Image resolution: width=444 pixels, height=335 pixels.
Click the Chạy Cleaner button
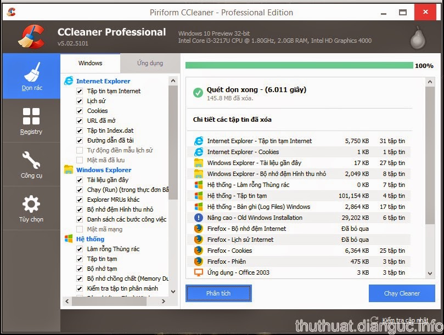pyautogui.click(x=402, y=293)
